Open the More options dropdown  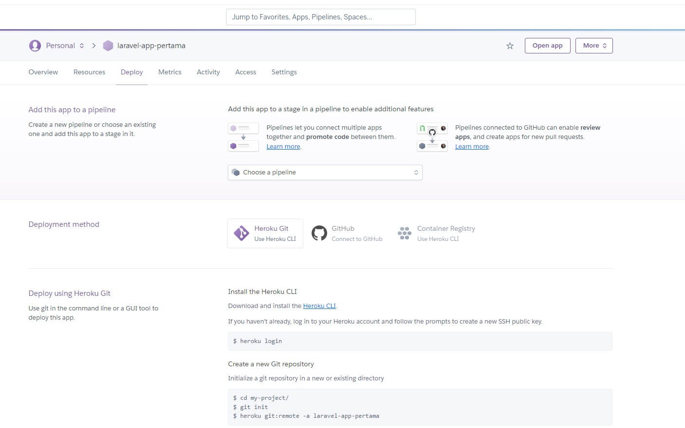594,46
